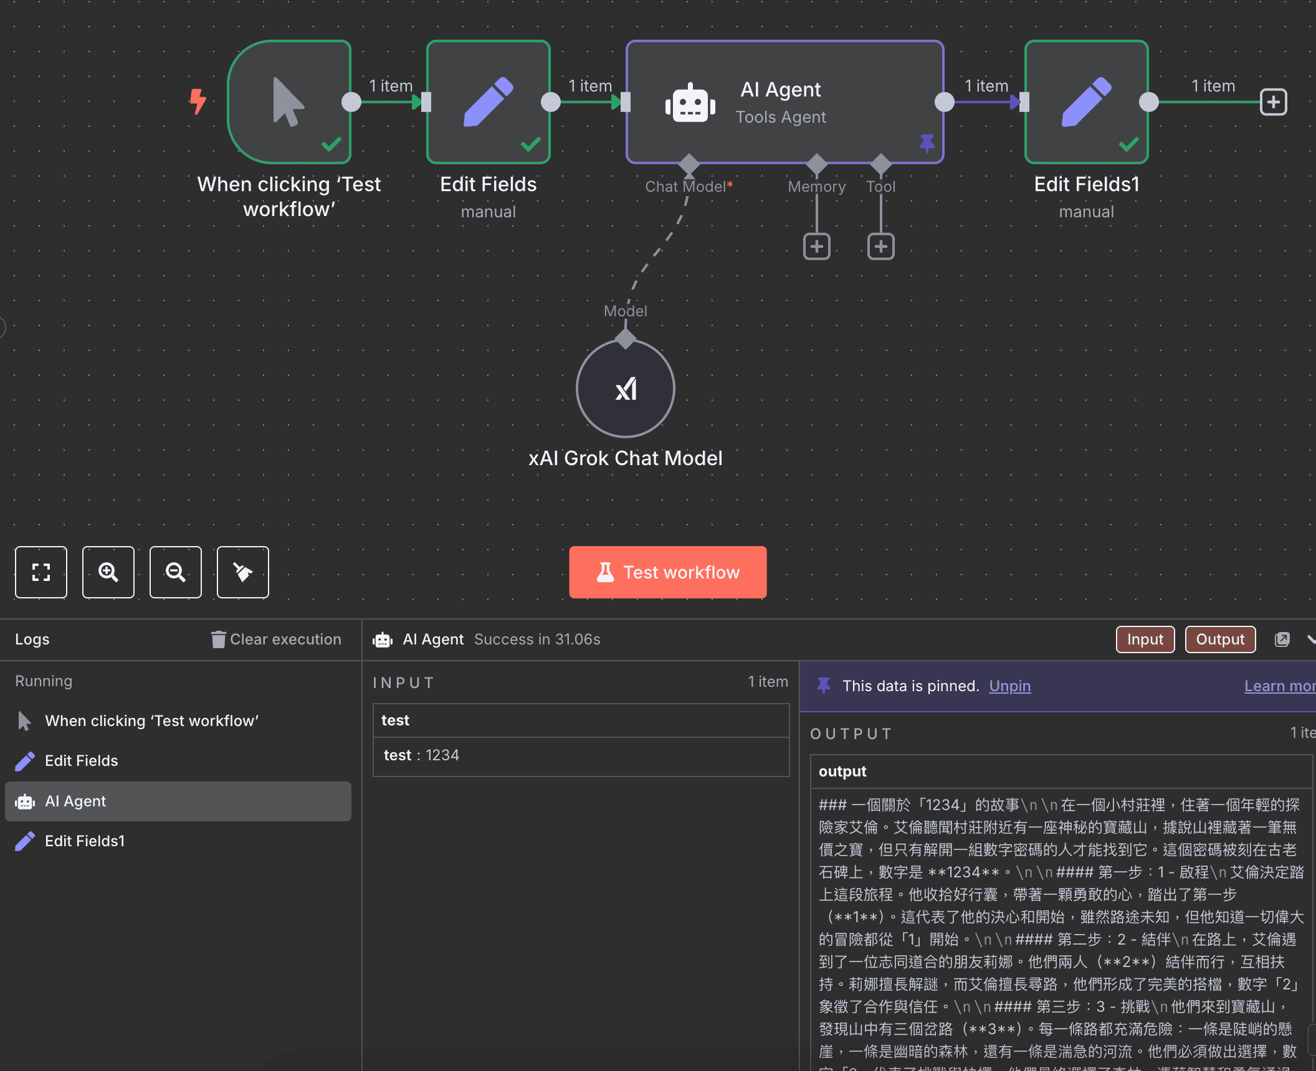Add a Tool sub-node to the AI Agent
The width and height of the screenshot is (1316, 1071).
(880, 246)
